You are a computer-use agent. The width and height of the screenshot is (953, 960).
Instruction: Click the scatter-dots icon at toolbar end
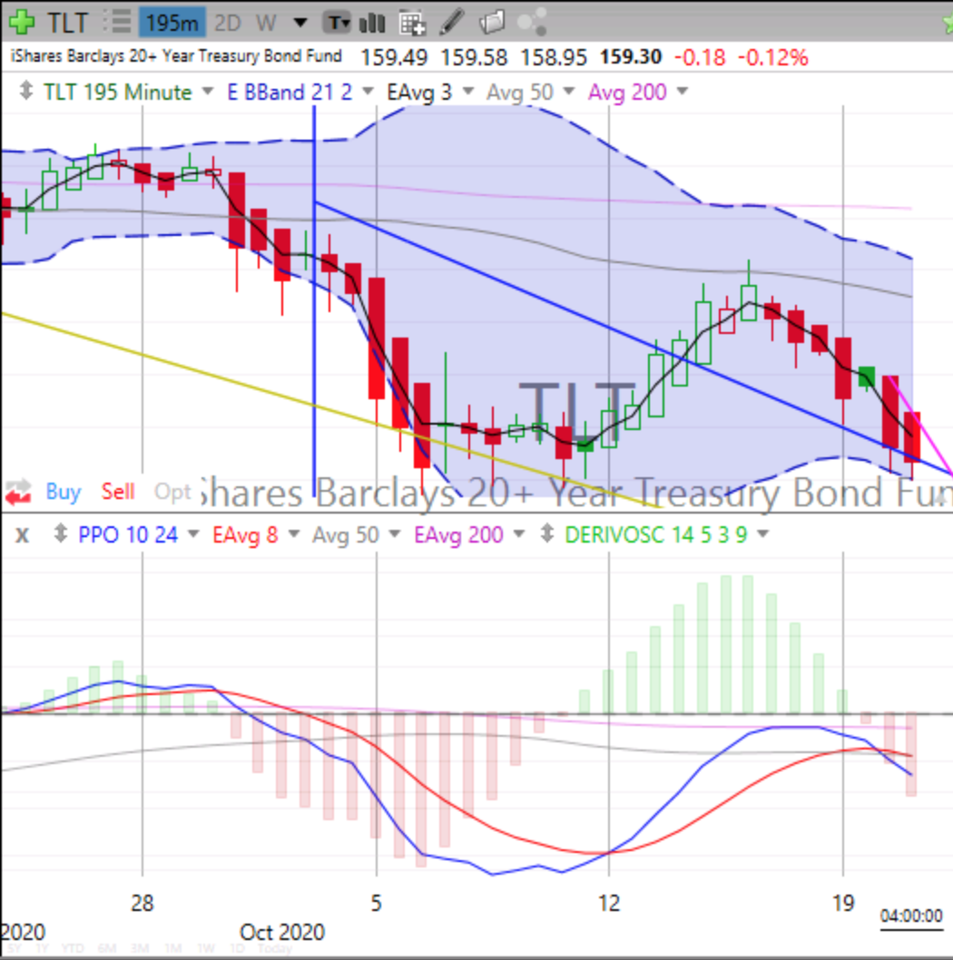(x=531, y=23)
